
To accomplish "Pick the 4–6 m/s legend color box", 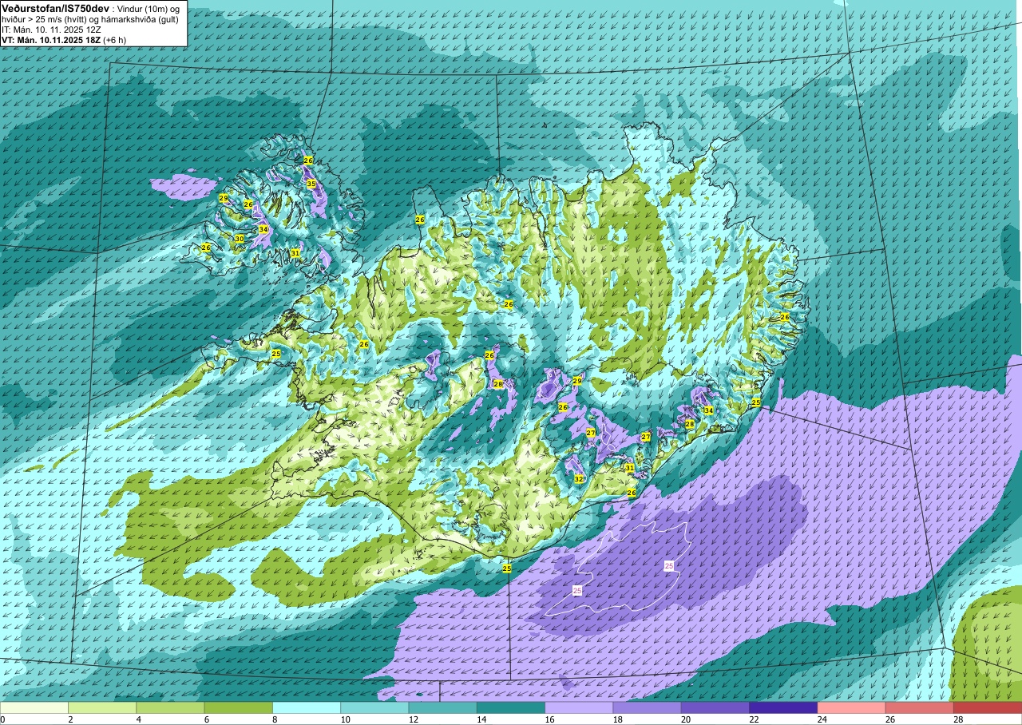I will tap(170, 707).
